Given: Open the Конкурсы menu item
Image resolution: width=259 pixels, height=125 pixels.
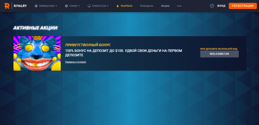Looking at the screenshot, I should click(x=147, y=6).
